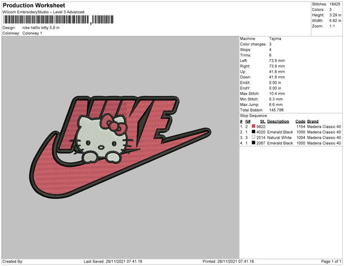
Task: Click the "Page 1 of 1" indicator
Action: [331, 261]
